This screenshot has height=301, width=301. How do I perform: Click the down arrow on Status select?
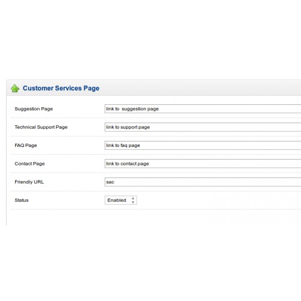133,202
